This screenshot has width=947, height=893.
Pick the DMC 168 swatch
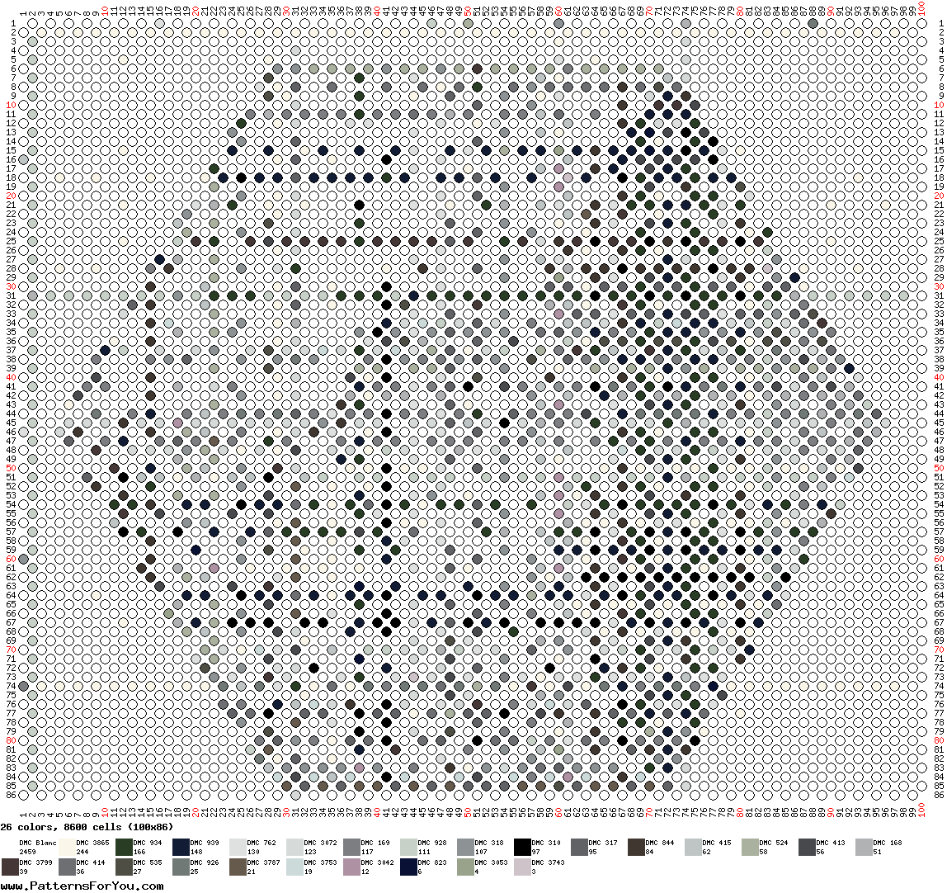click(865, 848)
